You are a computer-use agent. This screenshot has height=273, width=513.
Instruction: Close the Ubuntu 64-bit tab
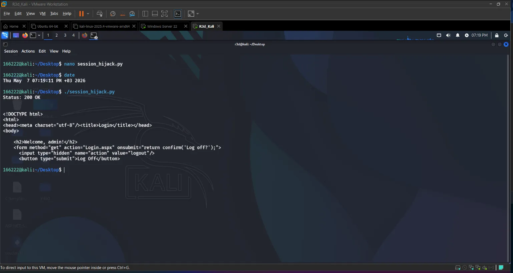(x=66, y=26)
